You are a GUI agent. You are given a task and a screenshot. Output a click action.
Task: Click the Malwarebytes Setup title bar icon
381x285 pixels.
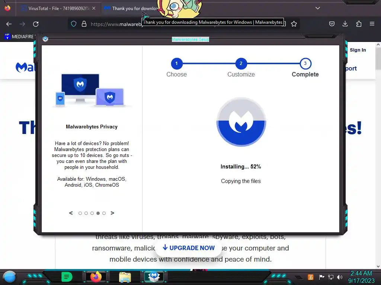[45, 39]
